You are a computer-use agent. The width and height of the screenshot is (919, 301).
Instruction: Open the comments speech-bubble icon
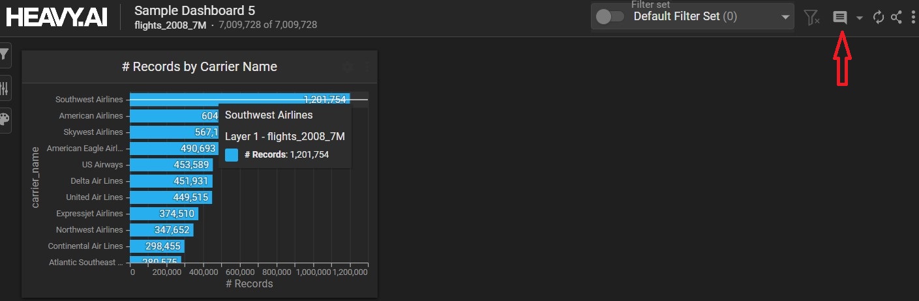pos(840,18)
